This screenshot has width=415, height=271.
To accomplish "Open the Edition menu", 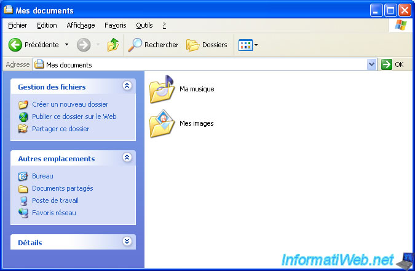I will click(x=47, y=25).
